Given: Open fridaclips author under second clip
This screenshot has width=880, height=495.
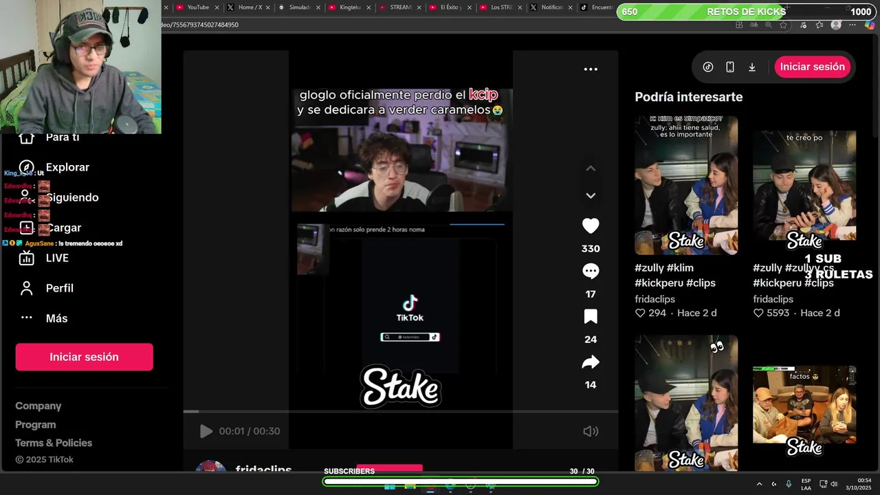Looking at the screenshot, I should point(773,299).
